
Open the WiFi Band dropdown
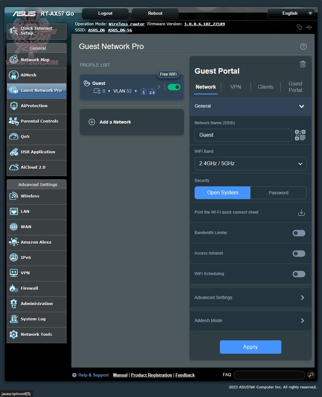click(250, 164)
